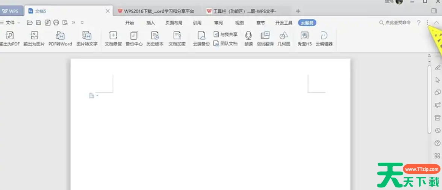Open the three-dot more options menu
442x190 pixels.
coord(428,23)
